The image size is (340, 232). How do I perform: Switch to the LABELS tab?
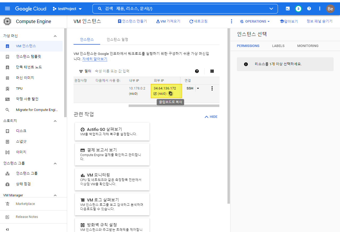point(278,46)
